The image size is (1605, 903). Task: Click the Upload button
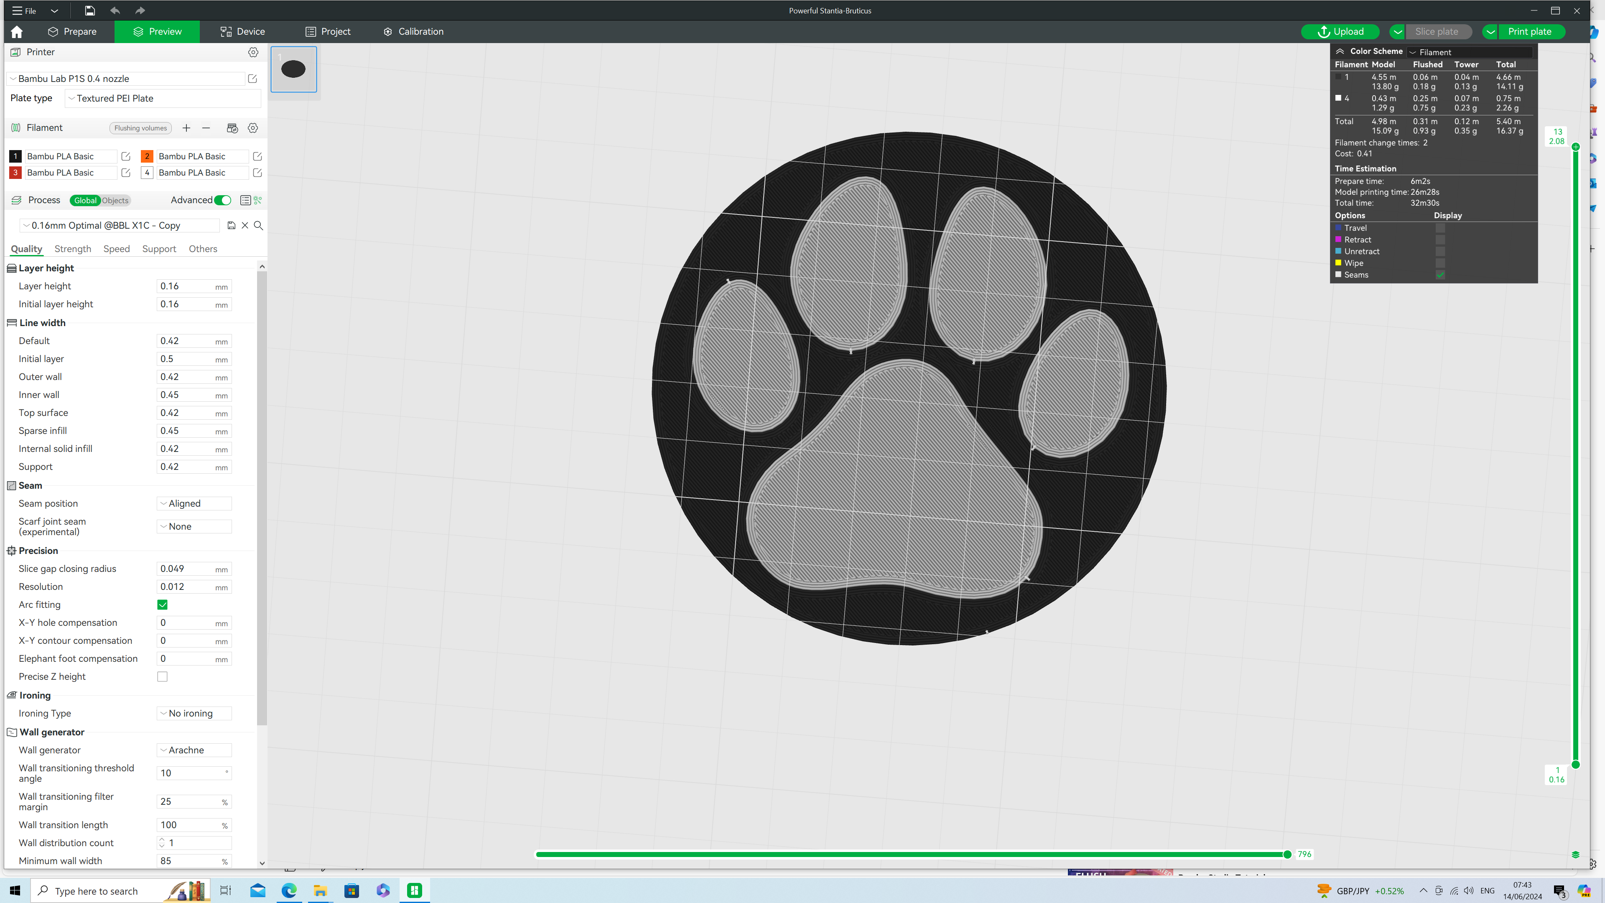coord(1340,31)
